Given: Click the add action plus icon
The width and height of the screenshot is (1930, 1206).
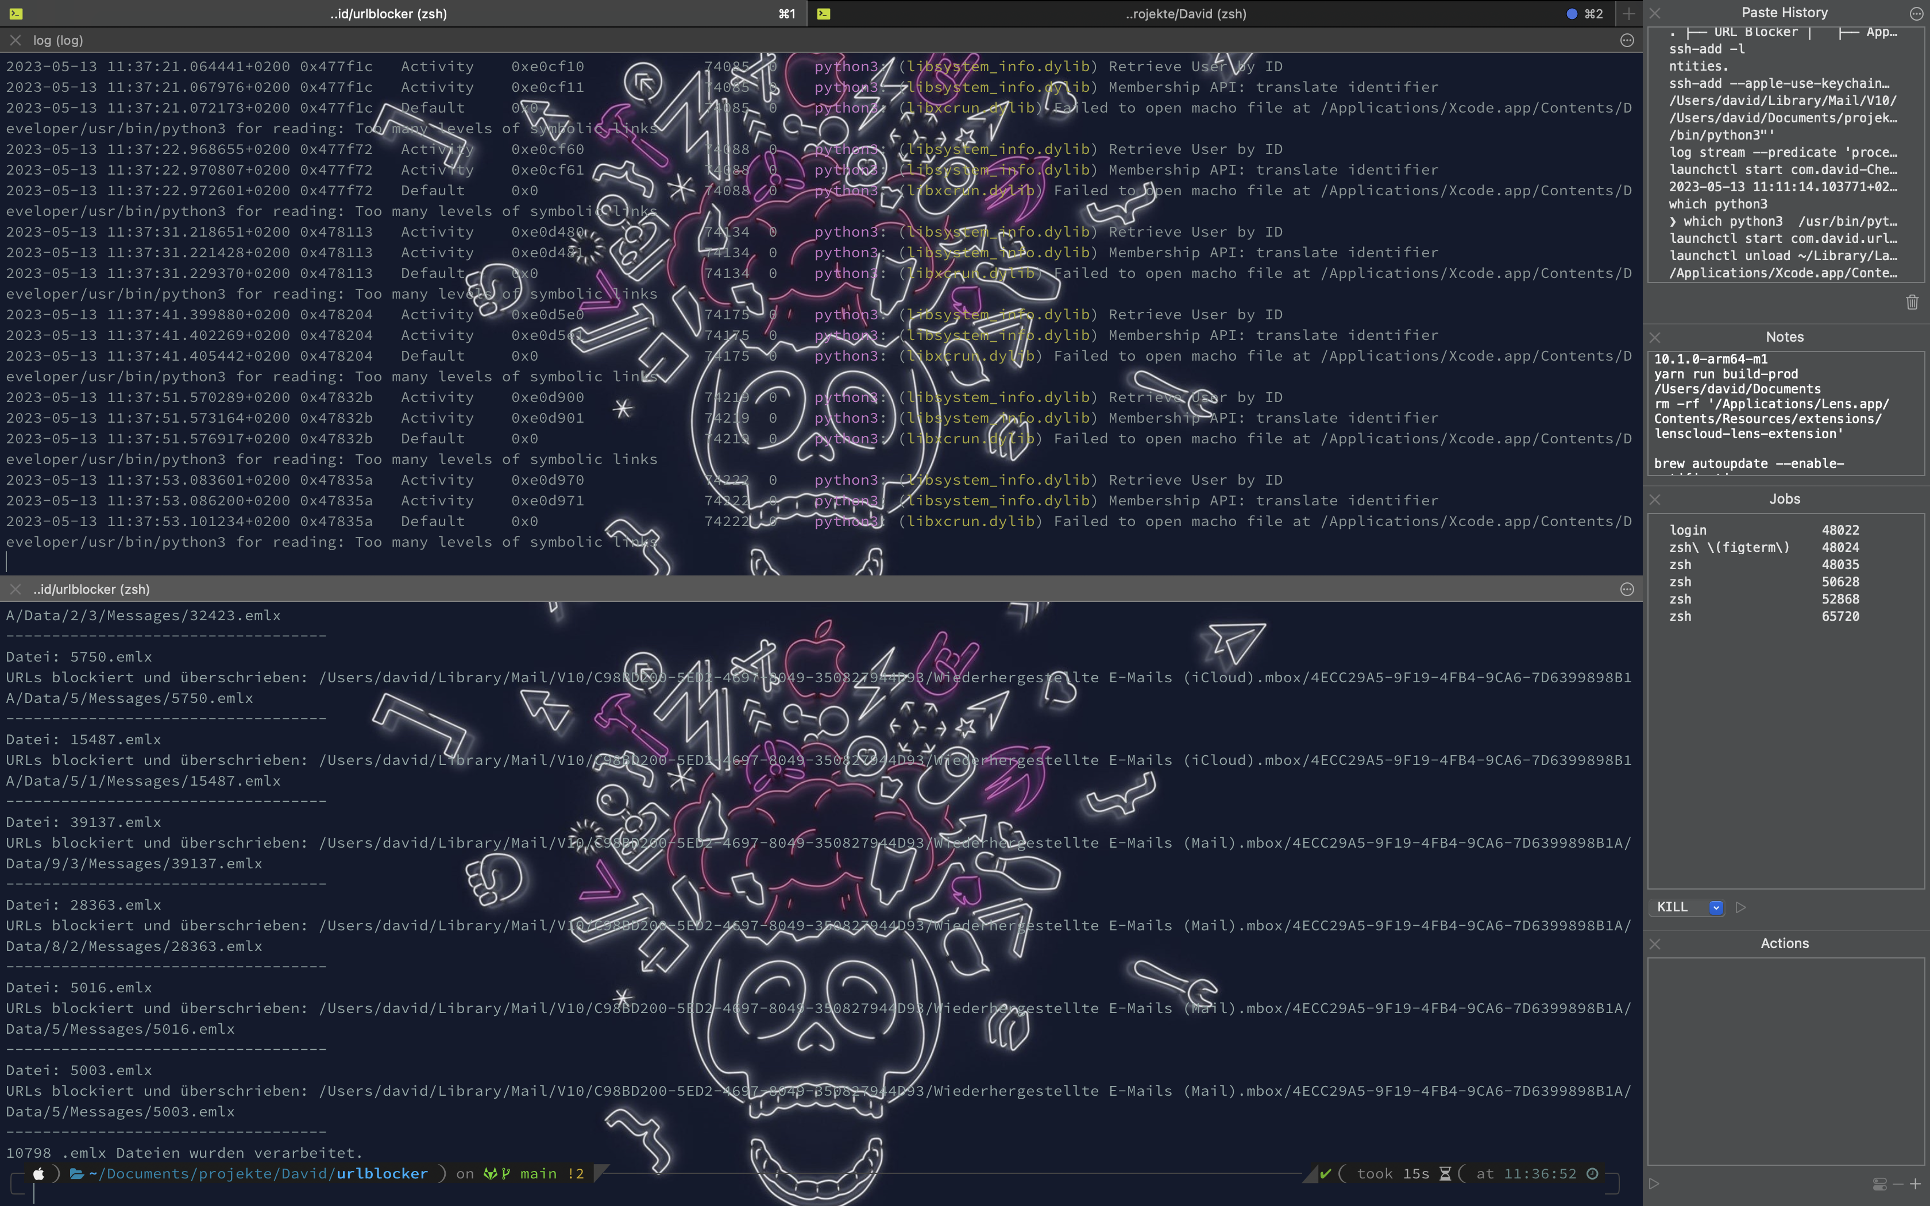Looking at the screenshot, I should [x=1916, y=1184].
